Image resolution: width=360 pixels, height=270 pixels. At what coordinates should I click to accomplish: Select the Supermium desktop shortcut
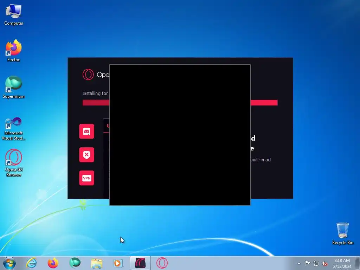click(x=14, y=87)
